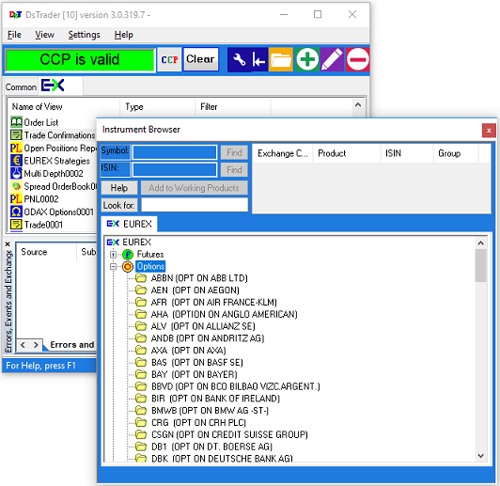The image size is (500, 486).
Task: Click the green Futures node icon
Action: click(x=128, y=255)
